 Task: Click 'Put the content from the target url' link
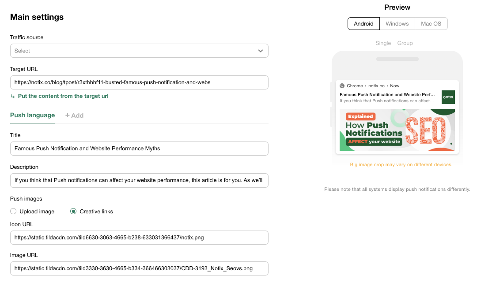63,96
